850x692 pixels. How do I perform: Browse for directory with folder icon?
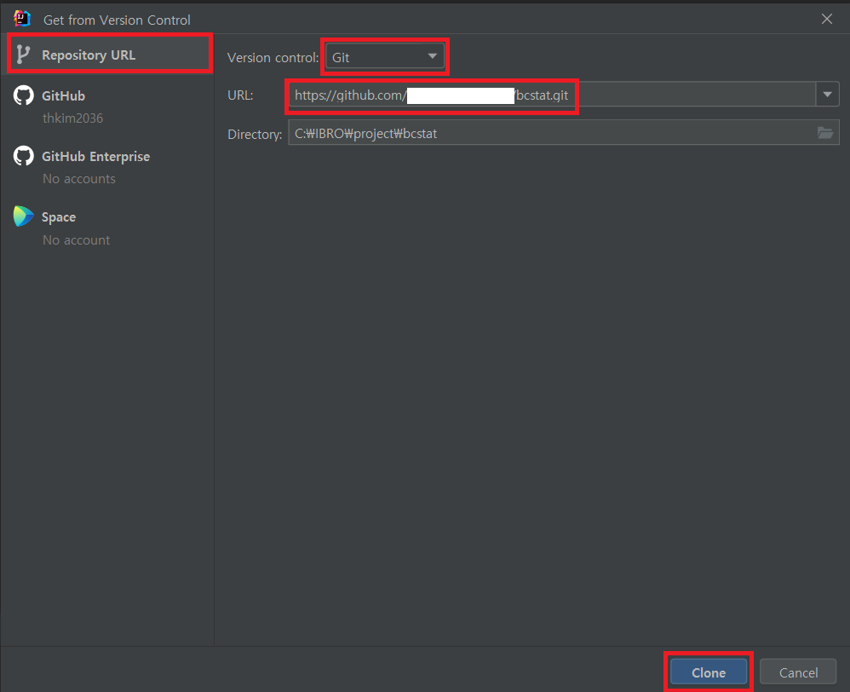point(825,133)
